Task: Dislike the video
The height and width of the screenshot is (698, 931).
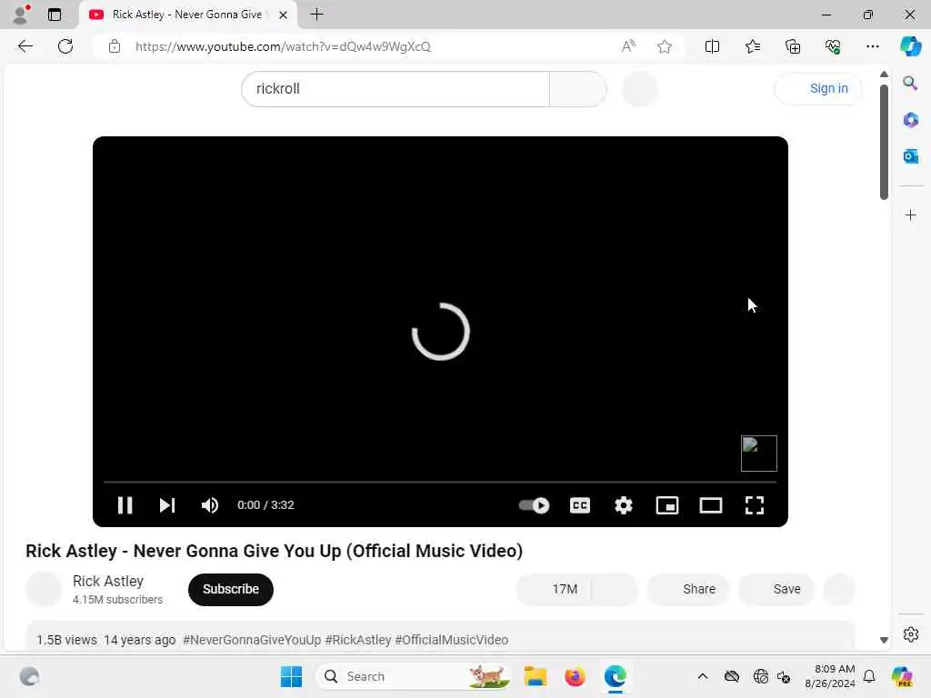Action: click(x=616, y=589)
